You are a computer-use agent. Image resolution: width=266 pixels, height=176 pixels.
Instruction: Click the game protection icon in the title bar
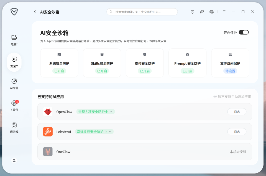[x=211, y=12]
